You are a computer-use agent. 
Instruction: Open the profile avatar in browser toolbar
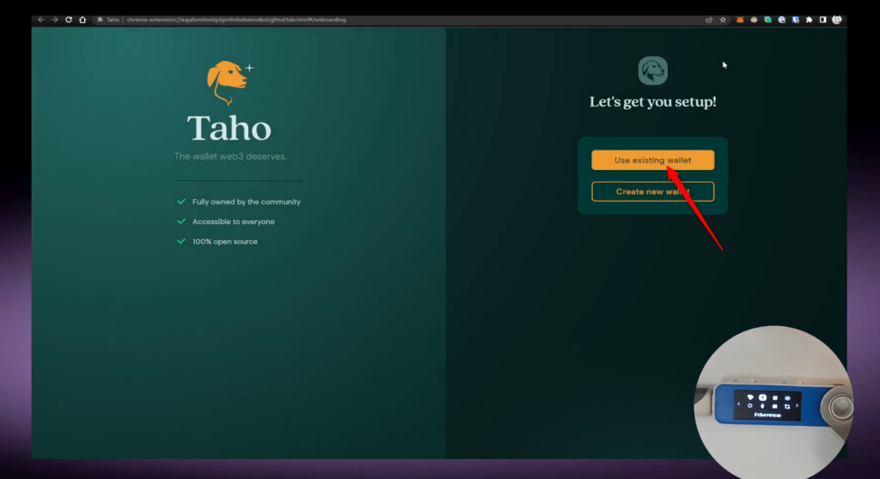coord(836,20)
